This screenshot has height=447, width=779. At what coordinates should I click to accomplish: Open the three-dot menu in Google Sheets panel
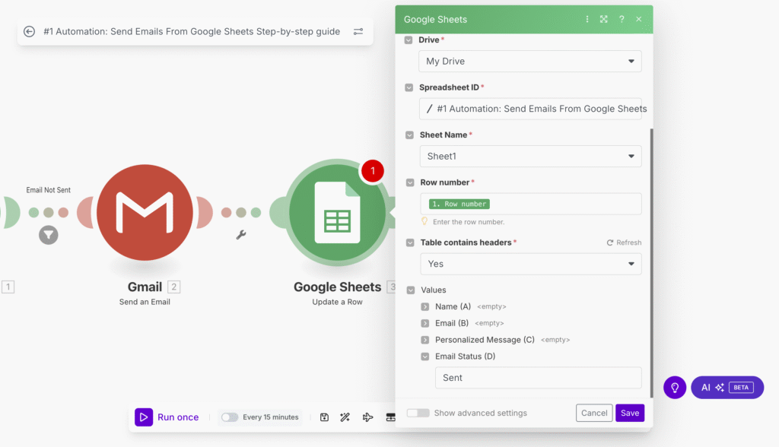click(x=587, y=19)
